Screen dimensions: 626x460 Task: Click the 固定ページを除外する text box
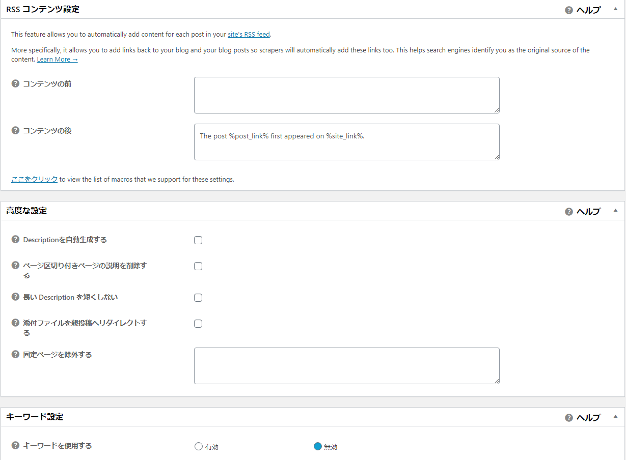click(346, 366)
